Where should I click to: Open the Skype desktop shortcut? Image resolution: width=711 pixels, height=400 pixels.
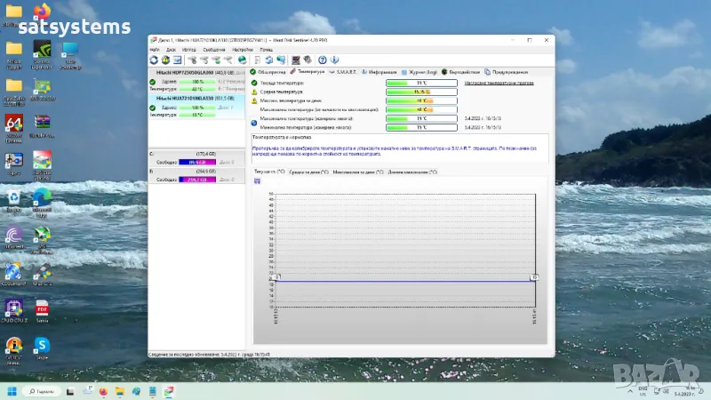[x=41, y=345]
